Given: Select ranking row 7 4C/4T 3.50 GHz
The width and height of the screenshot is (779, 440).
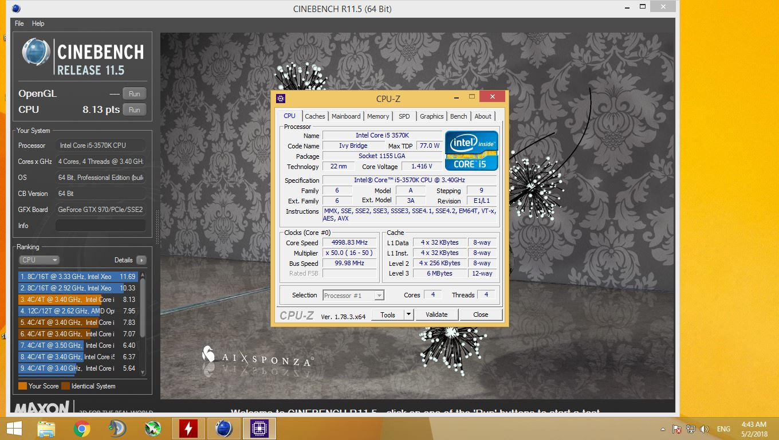Looking at the screenshot, I should (78, 345).
